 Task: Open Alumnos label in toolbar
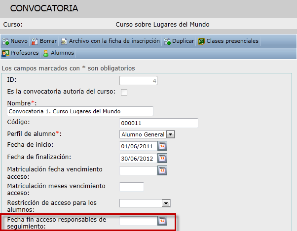click(62, 53)
